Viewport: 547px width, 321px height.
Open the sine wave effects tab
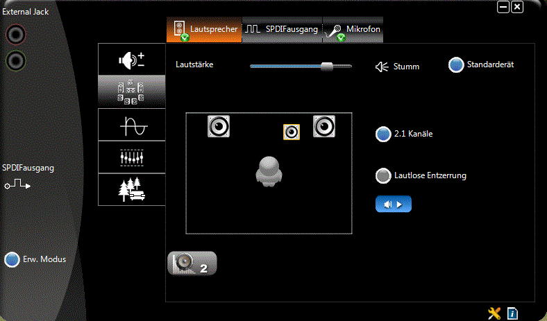click(132, 125)
